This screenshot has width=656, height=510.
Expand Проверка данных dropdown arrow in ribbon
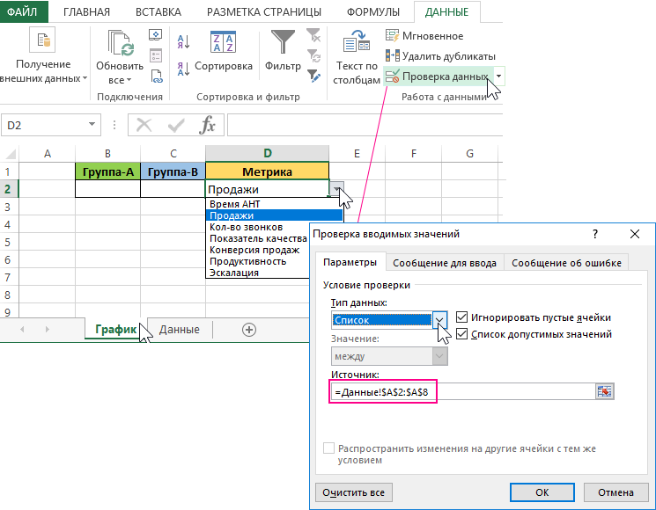[x=499, y=76]
